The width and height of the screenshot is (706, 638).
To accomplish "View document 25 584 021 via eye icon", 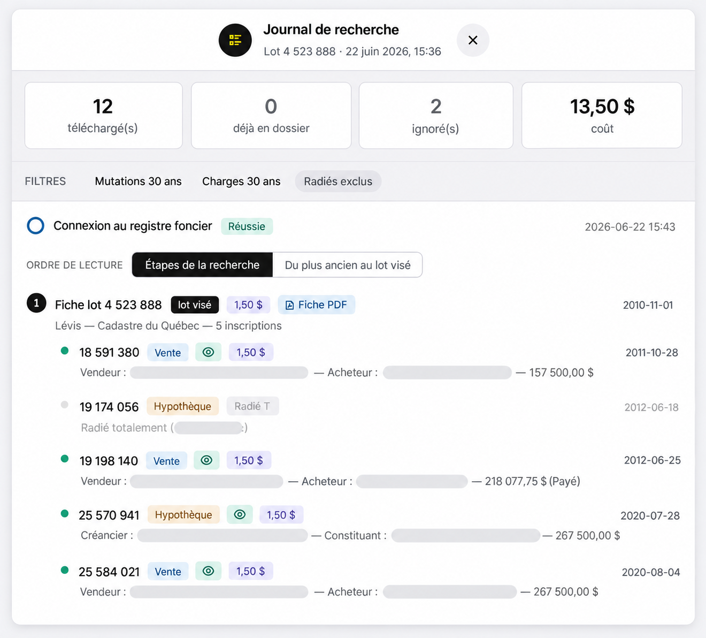I will click(x=209, y=571).
